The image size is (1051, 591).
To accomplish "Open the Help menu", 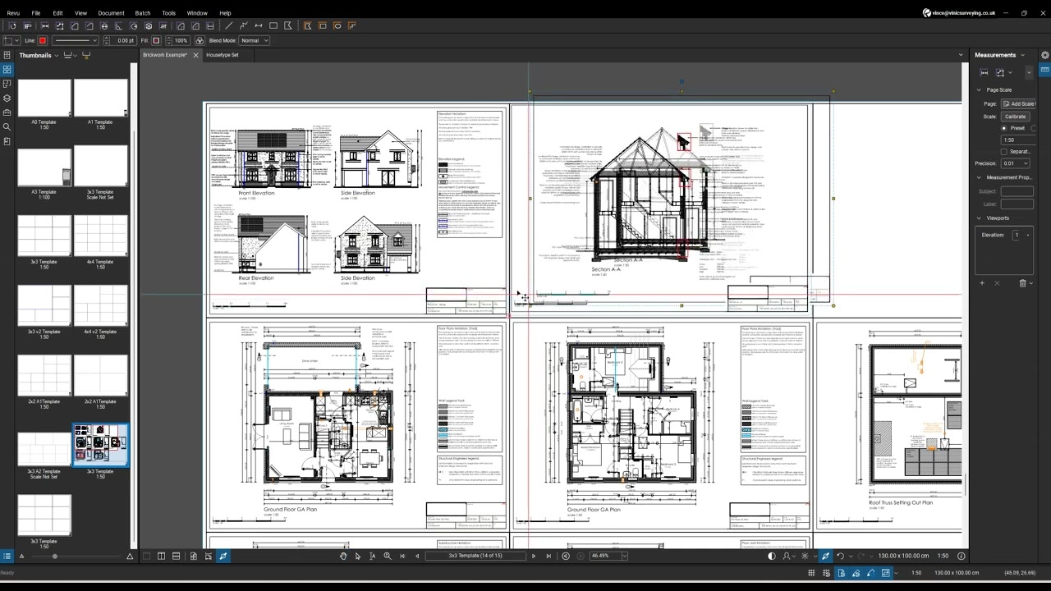I will pyautogui.click(x=225, y=13).
